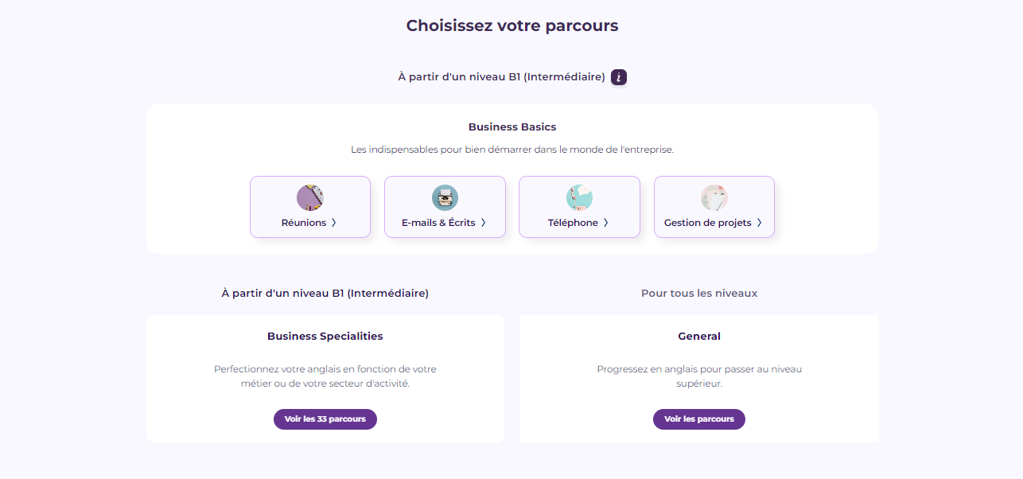This screenshot has width=1023, height=479.
Task: Open the Gestion de projets label
Action: tap(708, 223)
